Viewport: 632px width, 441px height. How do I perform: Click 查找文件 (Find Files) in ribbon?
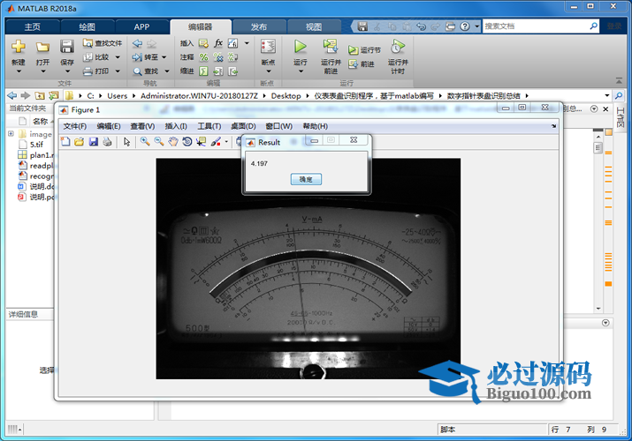coord(103,43)
